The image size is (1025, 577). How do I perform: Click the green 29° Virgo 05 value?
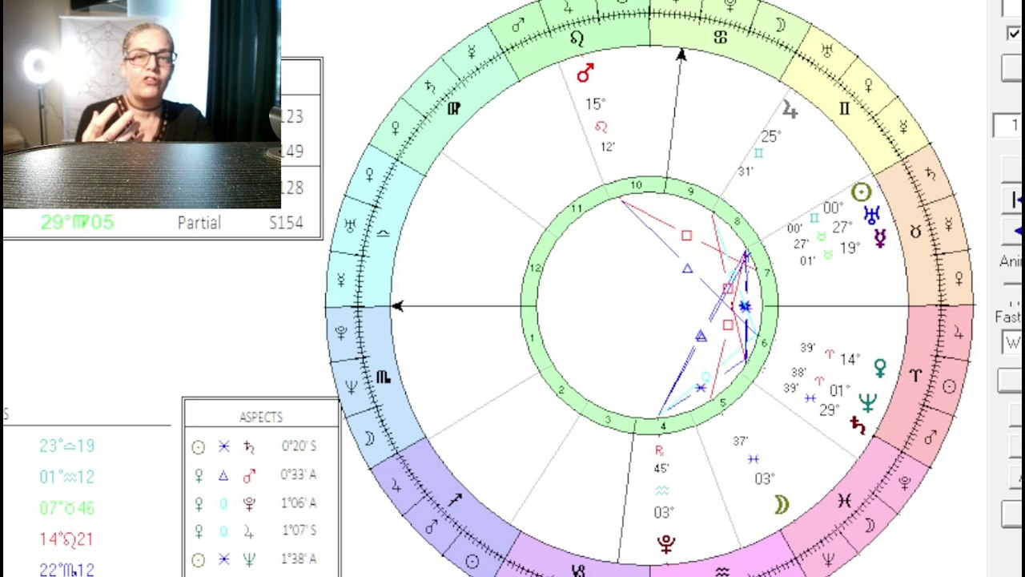77,222
